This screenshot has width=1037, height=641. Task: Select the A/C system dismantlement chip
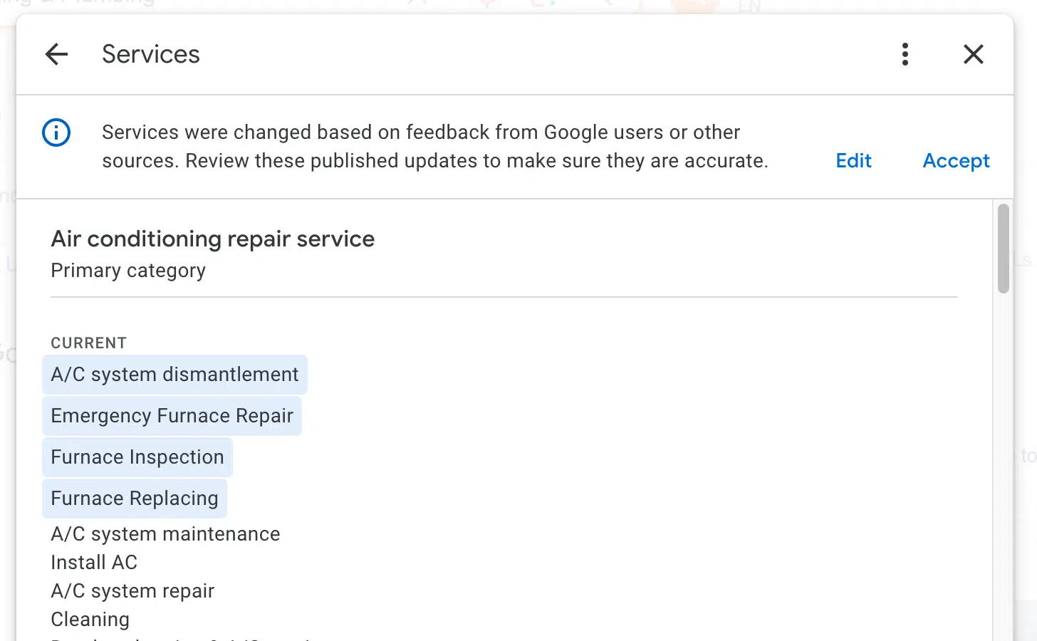point(174,375)
